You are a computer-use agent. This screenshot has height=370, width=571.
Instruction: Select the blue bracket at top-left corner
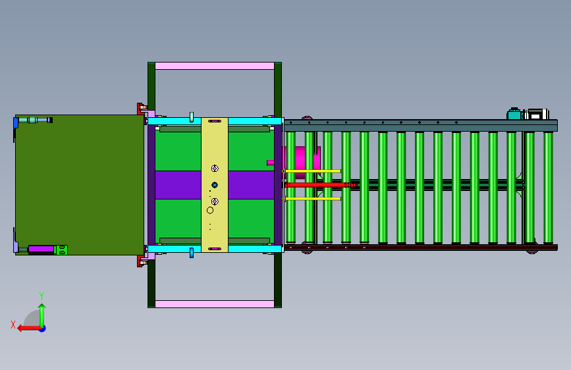(16, 122)
